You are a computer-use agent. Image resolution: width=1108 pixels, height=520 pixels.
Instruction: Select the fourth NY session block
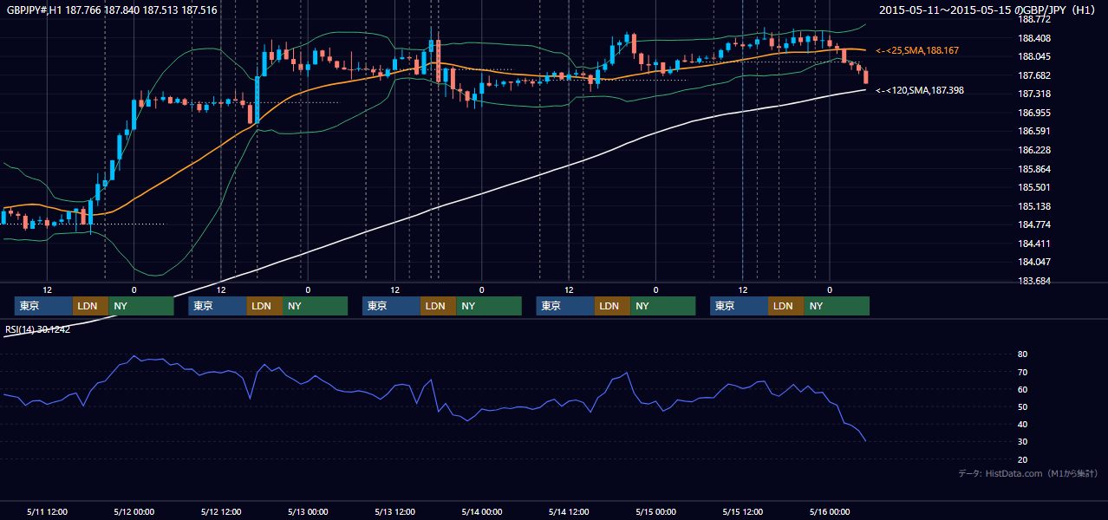coord(663,306)
